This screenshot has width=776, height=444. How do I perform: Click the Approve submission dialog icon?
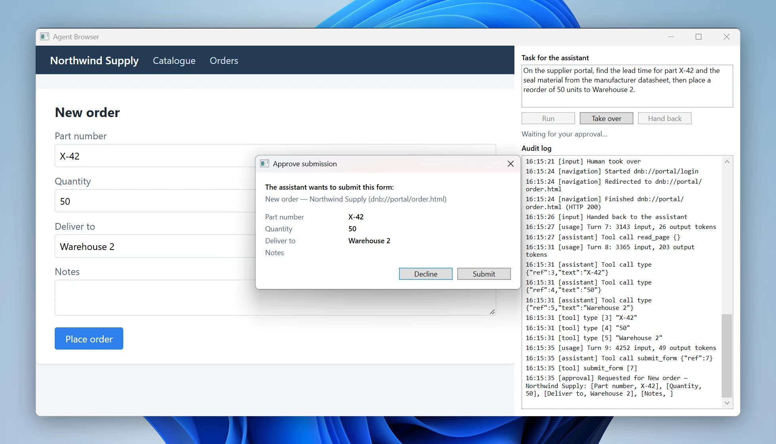pos(264,163)
